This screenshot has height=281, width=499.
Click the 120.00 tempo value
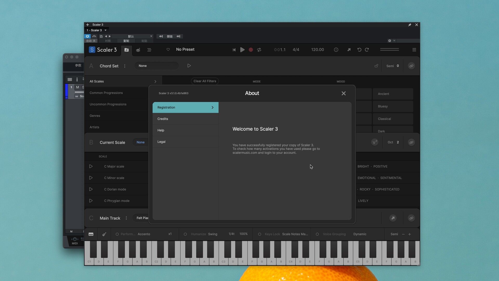coord(318,50)
